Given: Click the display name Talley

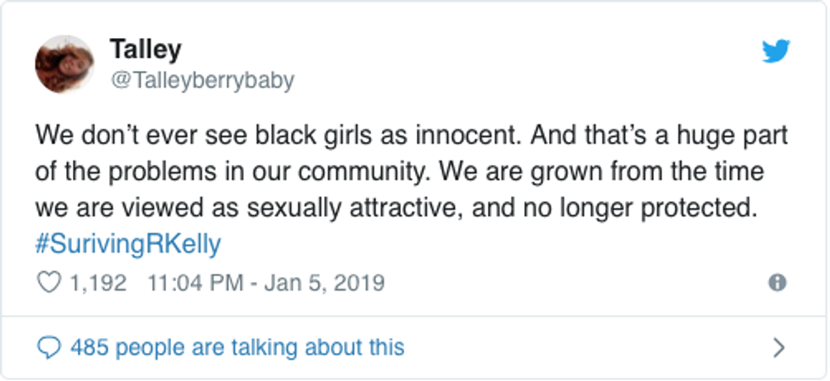Looking at the screenshot, I should point(145,50).
